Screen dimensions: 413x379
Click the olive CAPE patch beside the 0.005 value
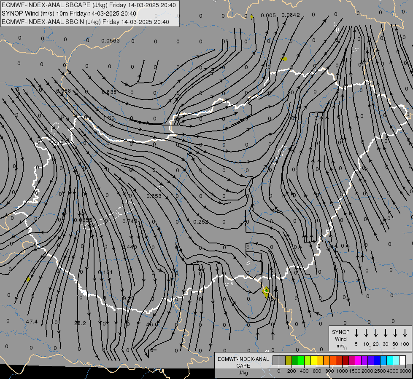coord(252,17)
